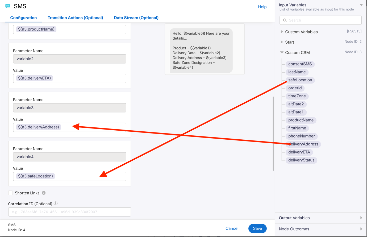Click the variable2 parameter name field

[x=70, y=59]
